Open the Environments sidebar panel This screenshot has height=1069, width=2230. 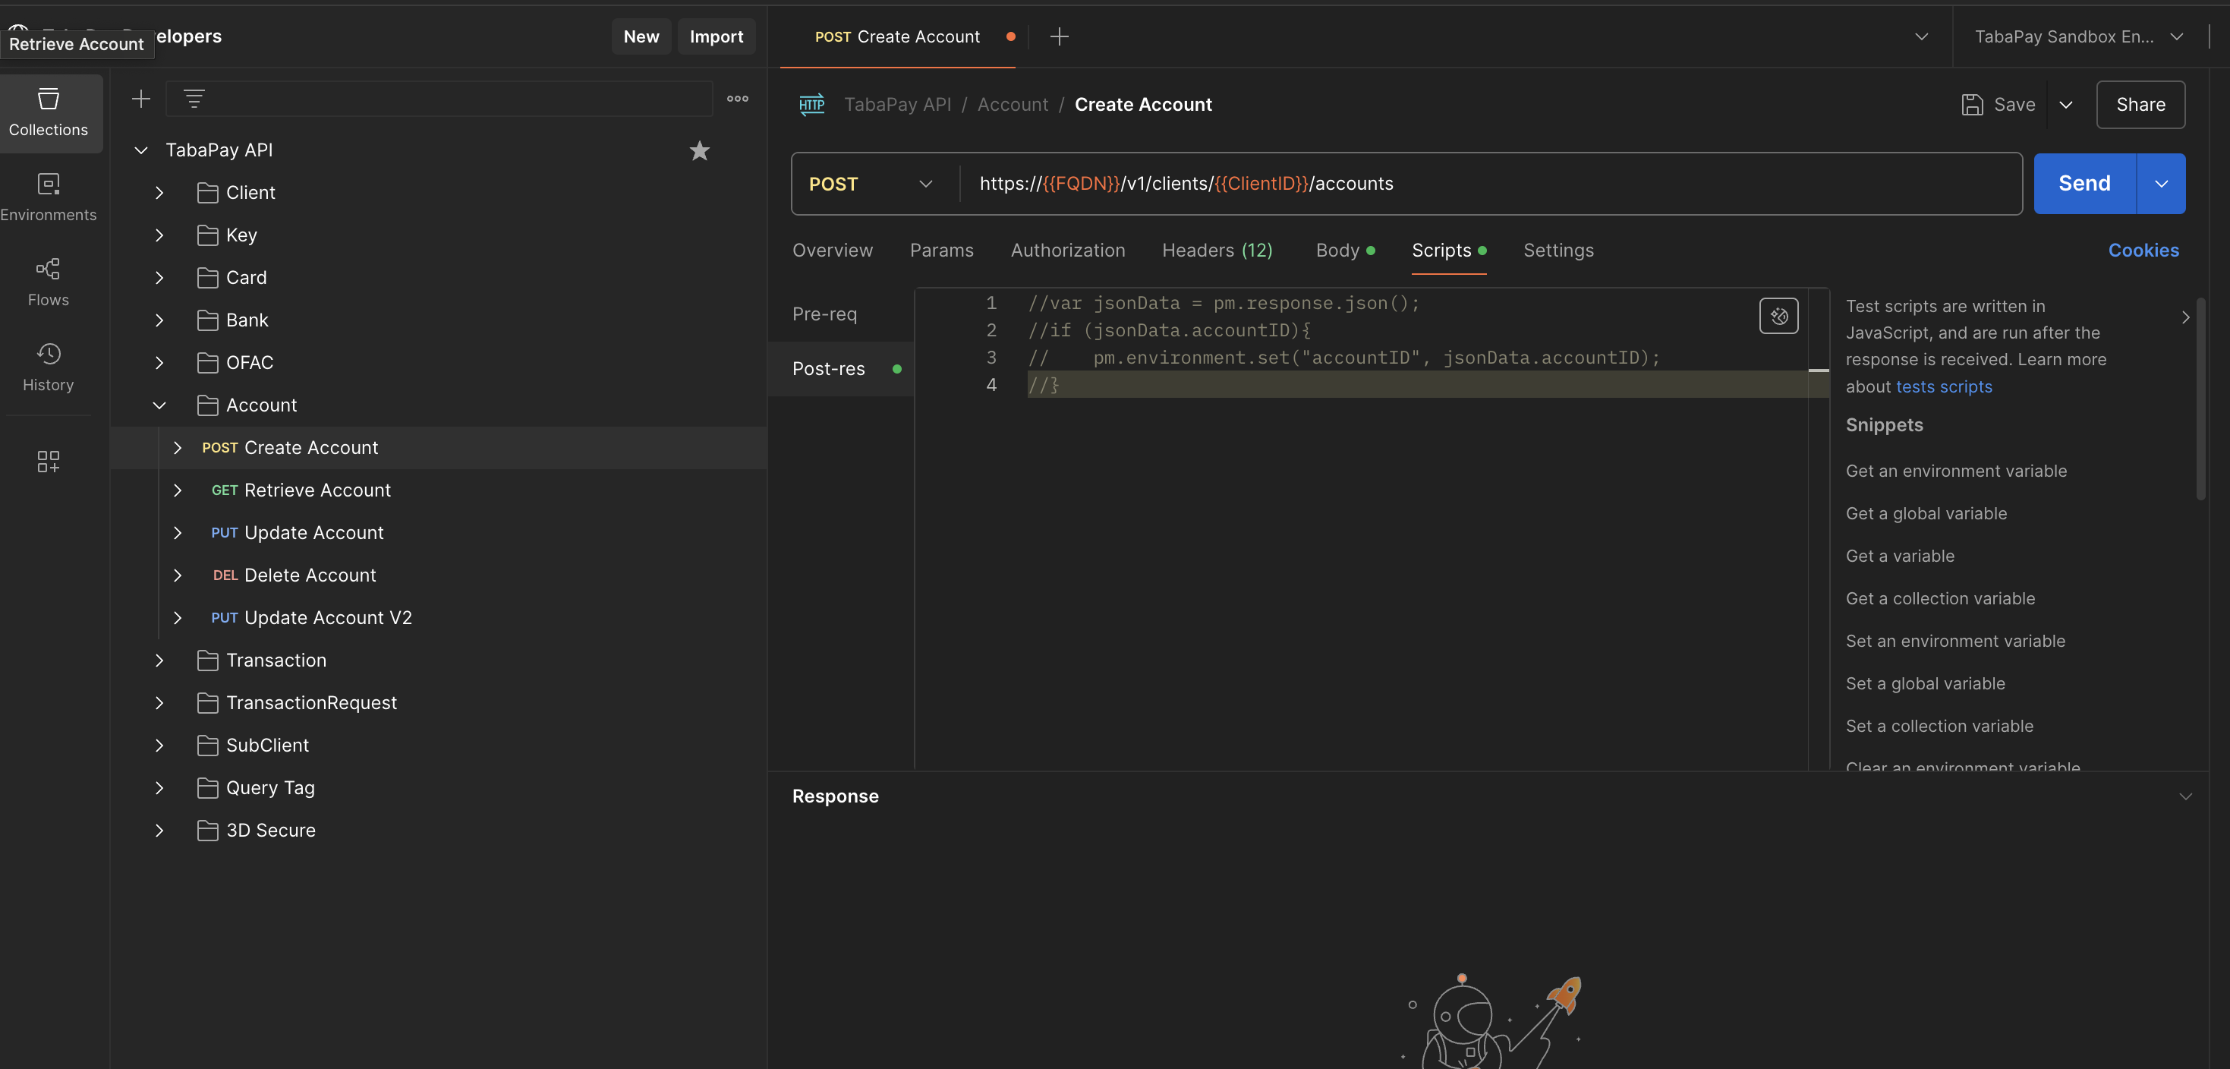pos(49,197)
